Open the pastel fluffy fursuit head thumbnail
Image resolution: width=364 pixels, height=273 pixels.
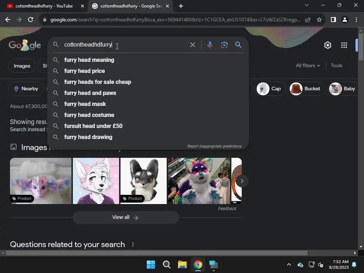41,181
